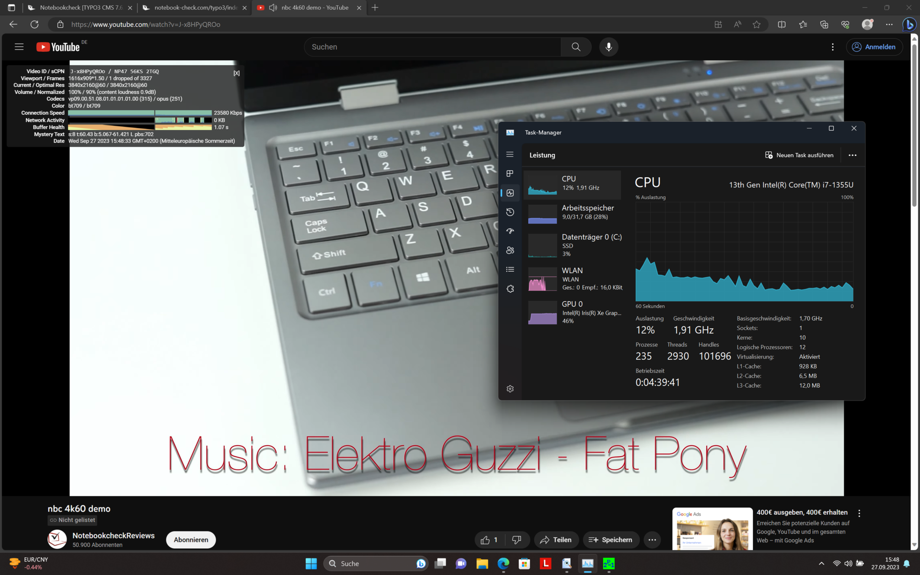The image size is (920, 575).
Task: Click the Teilen share button
Action: pyautogui.click(x=556, y=540)
